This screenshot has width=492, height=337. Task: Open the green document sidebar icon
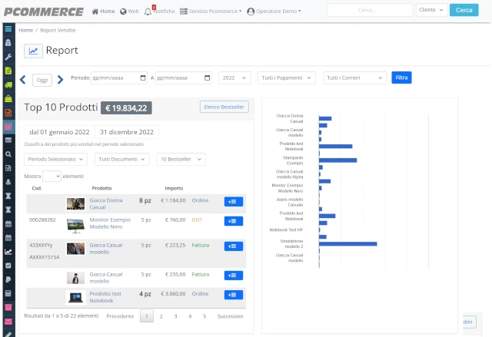click(x=8, y=71)
